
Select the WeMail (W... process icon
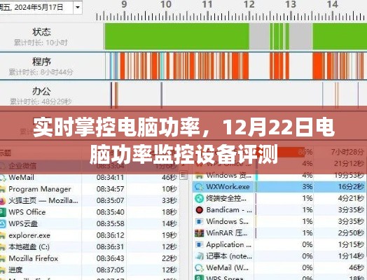coord(199,267)
